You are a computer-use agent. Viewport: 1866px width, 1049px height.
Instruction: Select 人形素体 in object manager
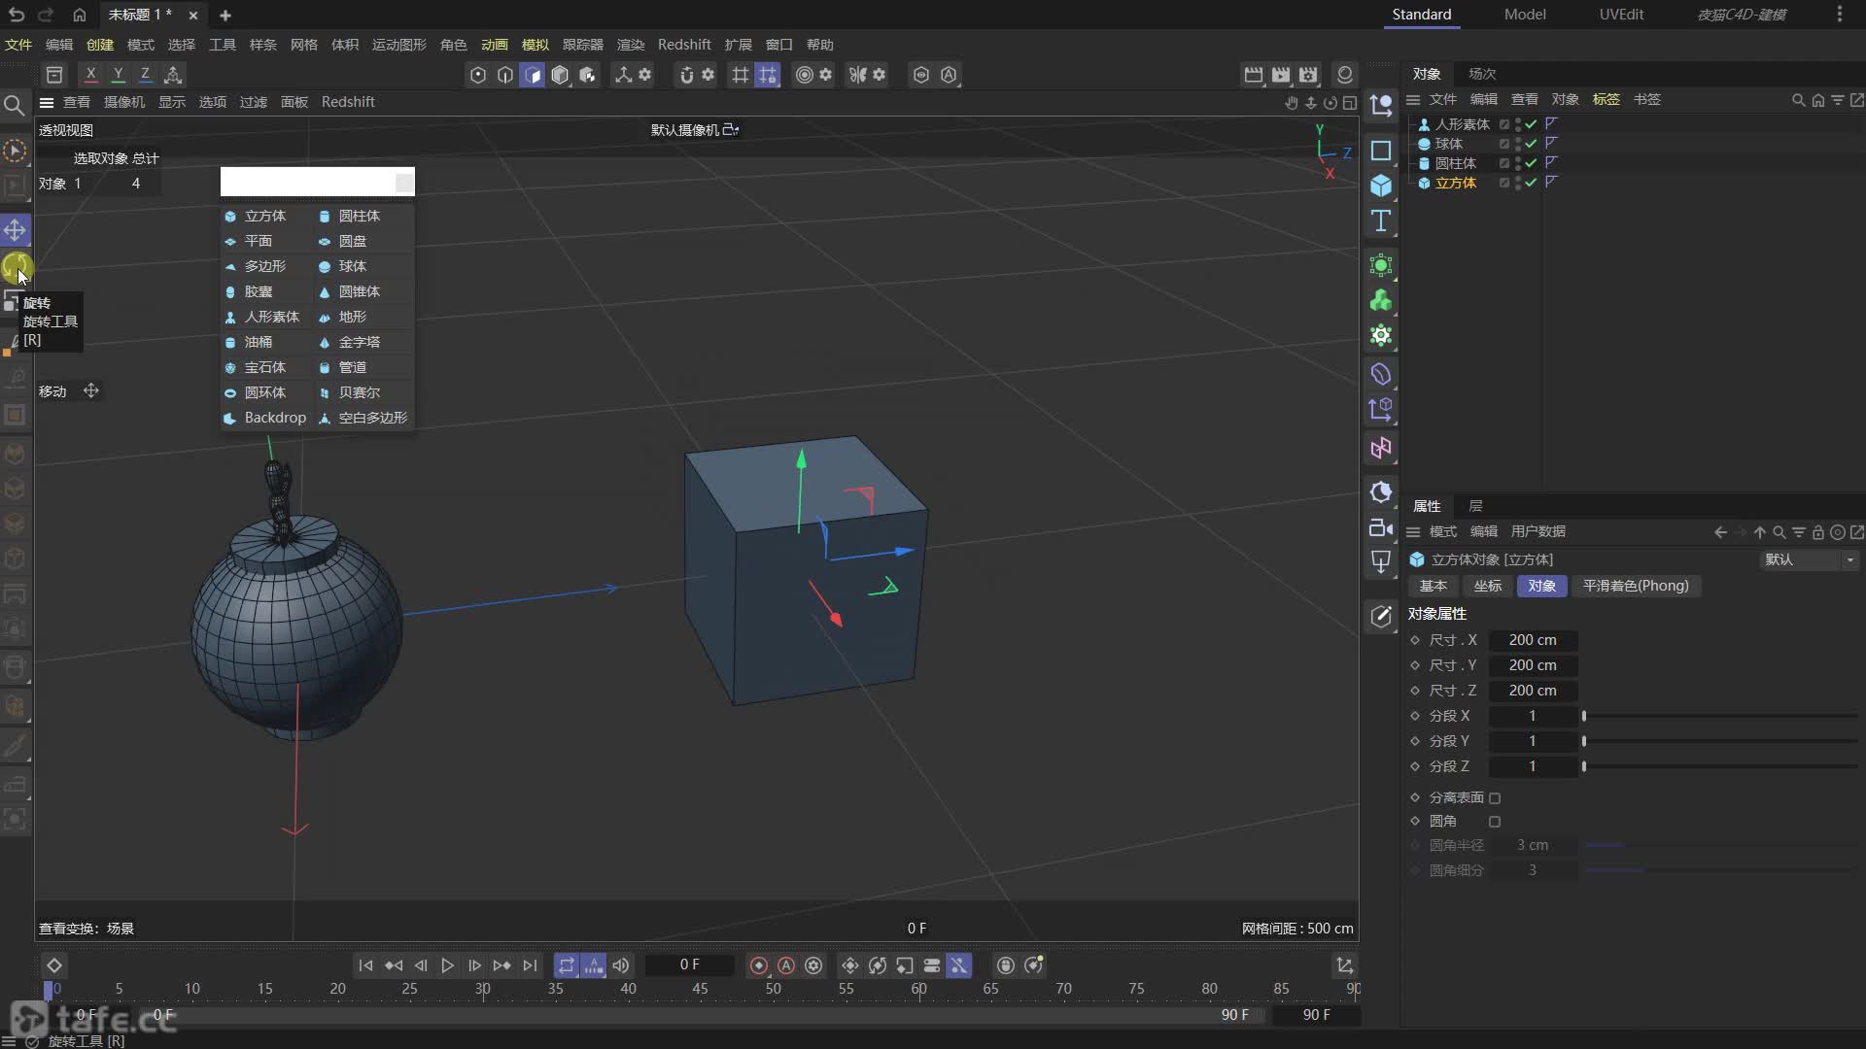point(1462,124)
